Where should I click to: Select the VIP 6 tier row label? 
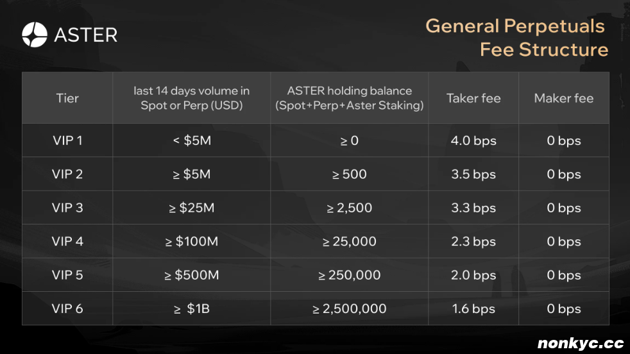point(67,308)
